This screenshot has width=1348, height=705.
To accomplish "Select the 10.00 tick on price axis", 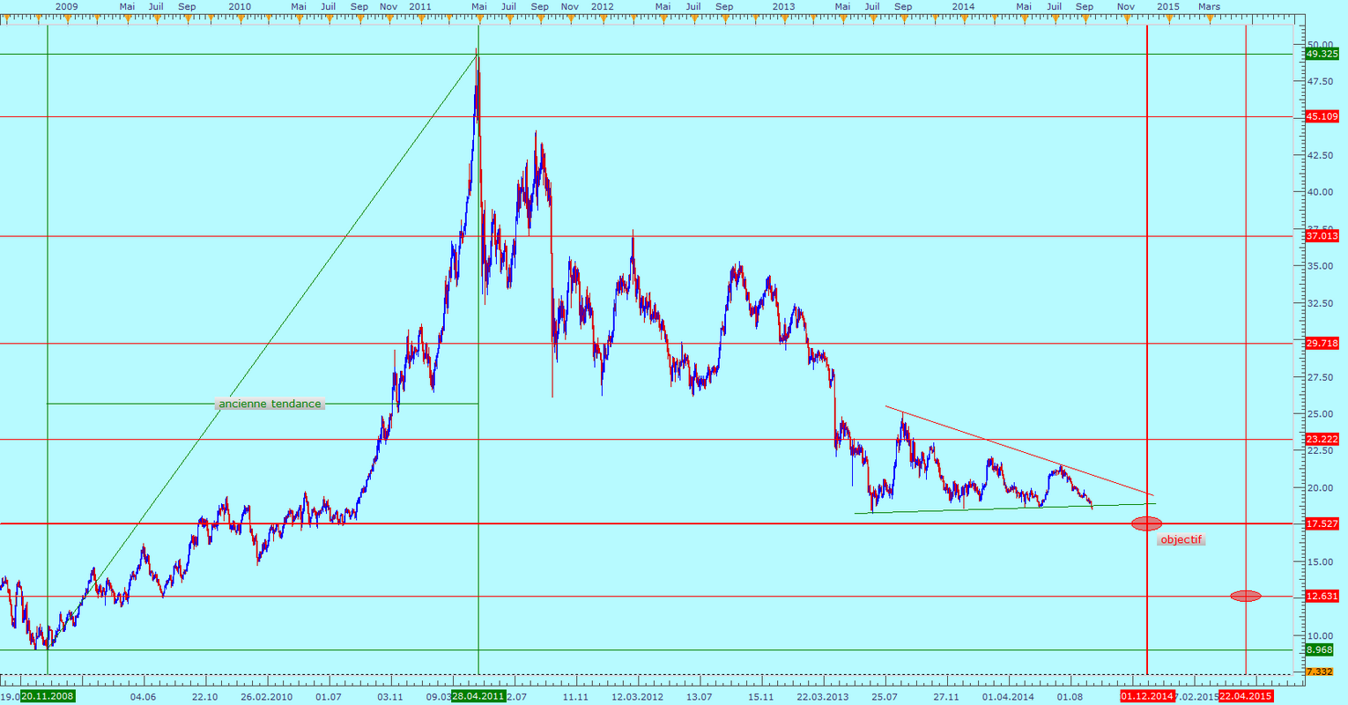I will coord(1319,635).
